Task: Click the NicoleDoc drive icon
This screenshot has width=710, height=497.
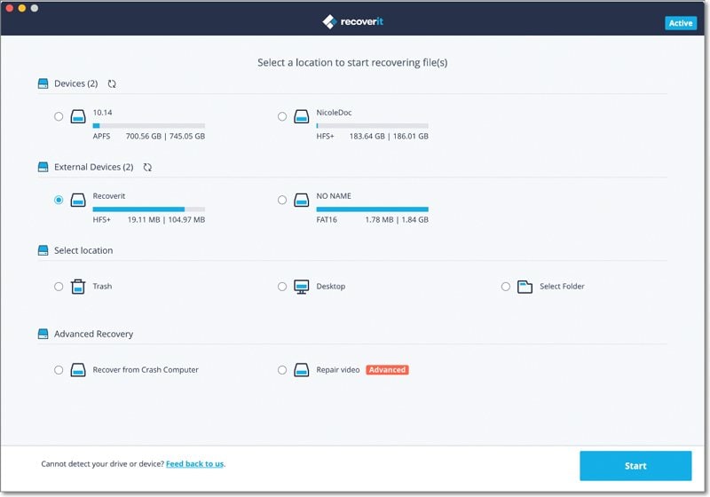Action: pos(302,117)
